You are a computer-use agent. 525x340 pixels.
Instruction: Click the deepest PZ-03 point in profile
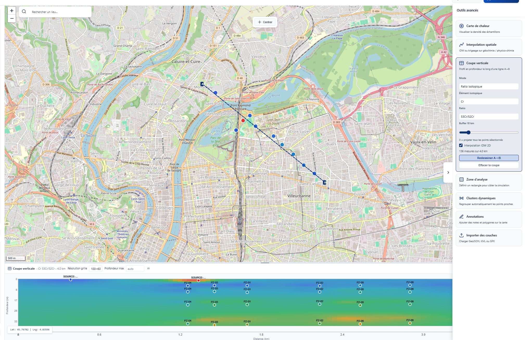214,325
